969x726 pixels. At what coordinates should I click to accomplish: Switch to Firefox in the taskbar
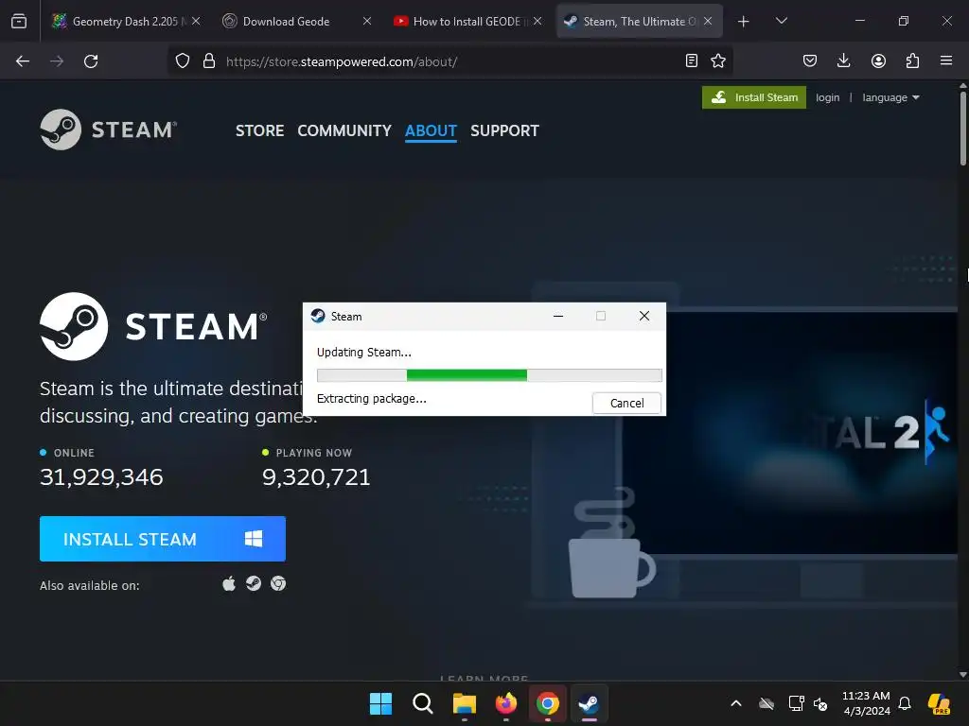(506, 703)
